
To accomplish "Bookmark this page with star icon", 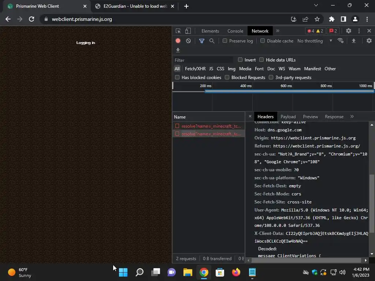I will pos(317,19).
